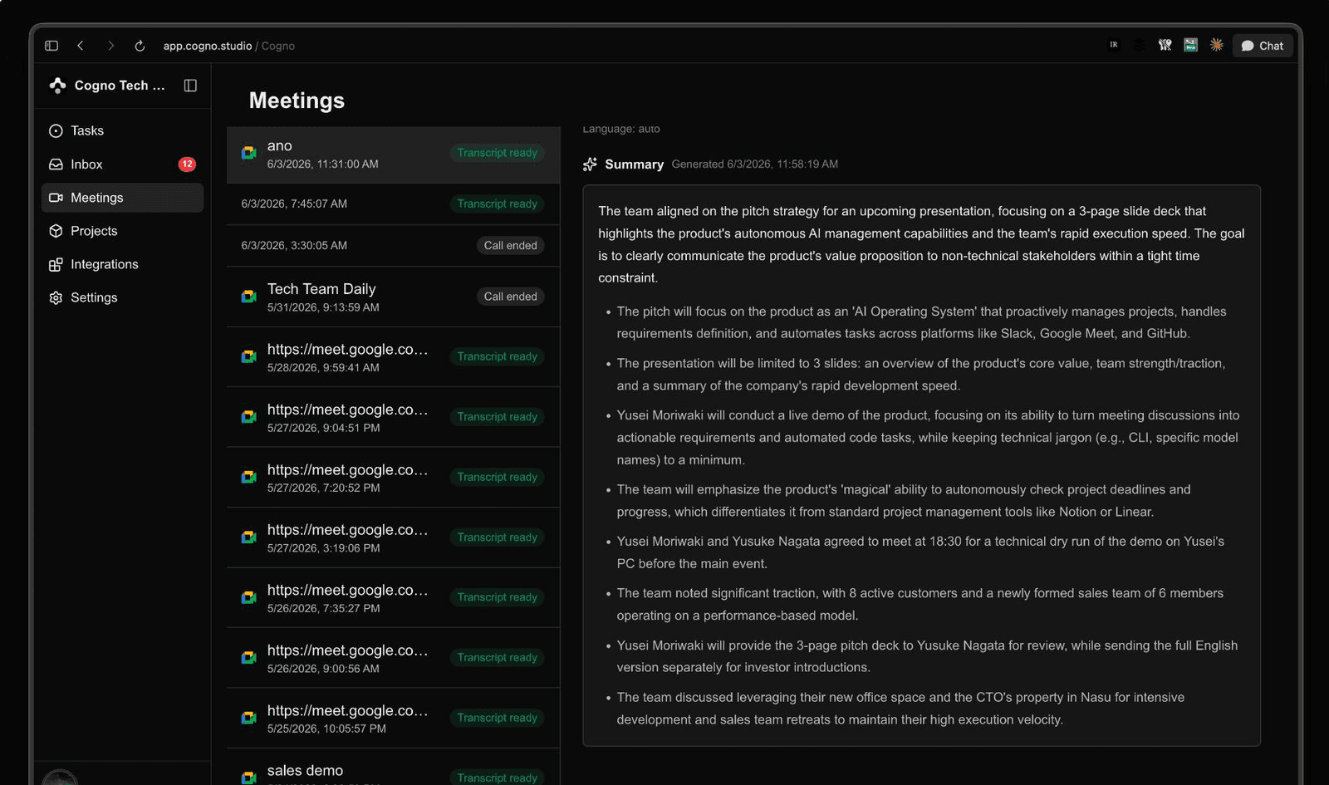Image resolution: width=1329 pixels, height=785 pixels.
Task: Open the meeting dated 6/3/2026, 3:30:05 AM
Action: 393,245
